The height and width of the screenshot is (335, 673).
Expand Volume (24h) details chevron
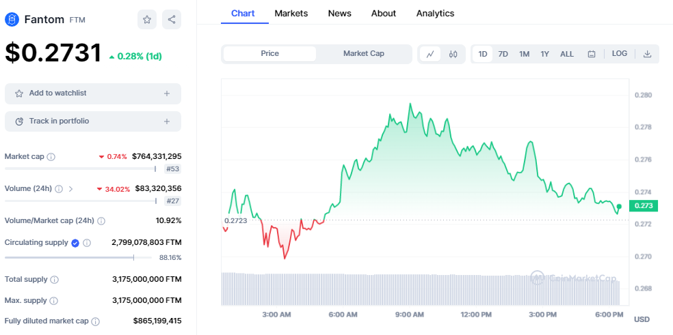pos(71,189)
